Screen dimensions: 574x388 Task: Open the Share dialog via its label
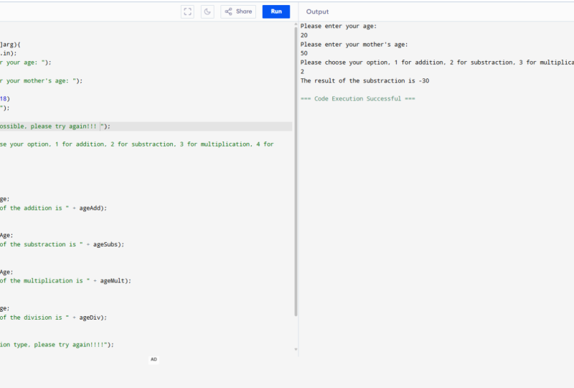(244, 11)
